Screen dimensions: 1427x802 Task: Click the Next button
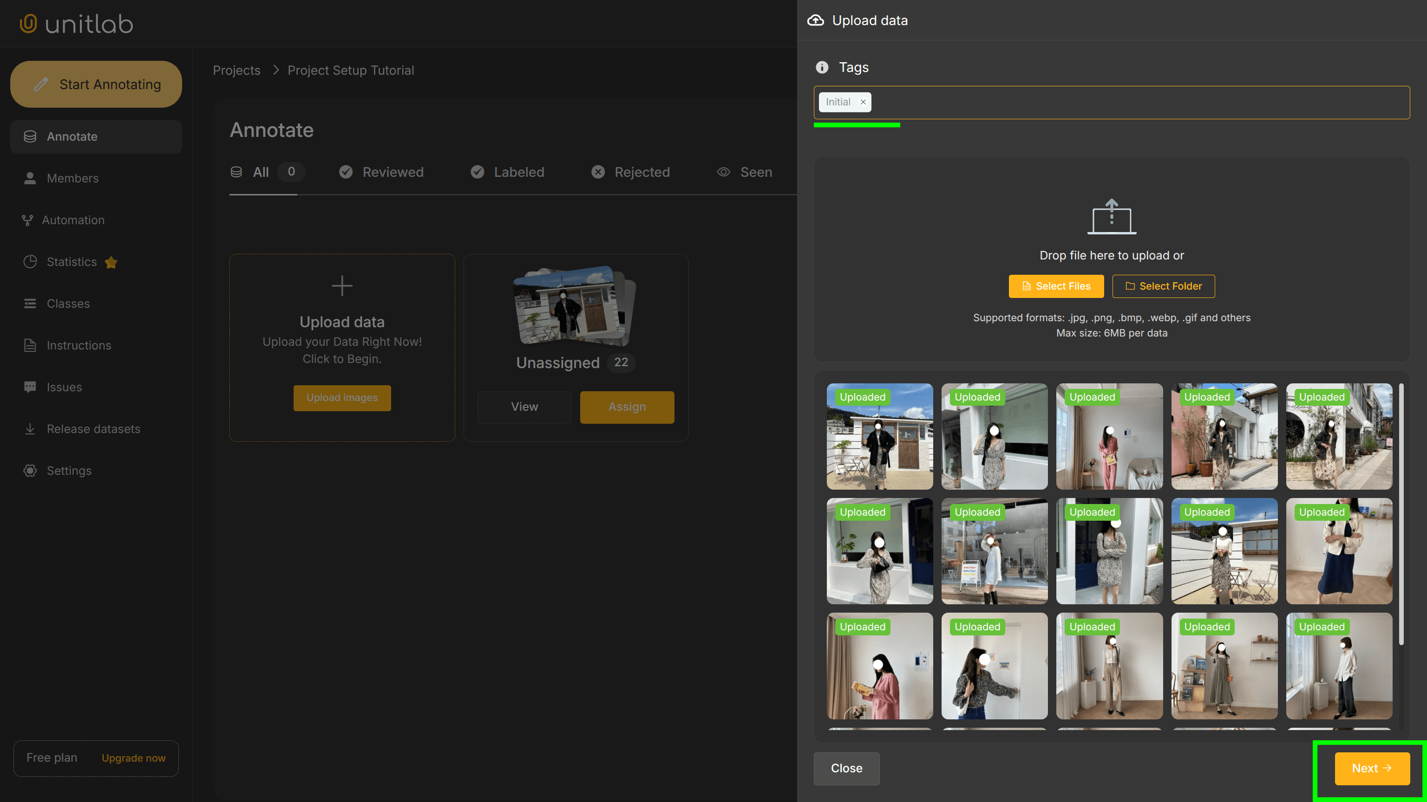pos(1372,768)
